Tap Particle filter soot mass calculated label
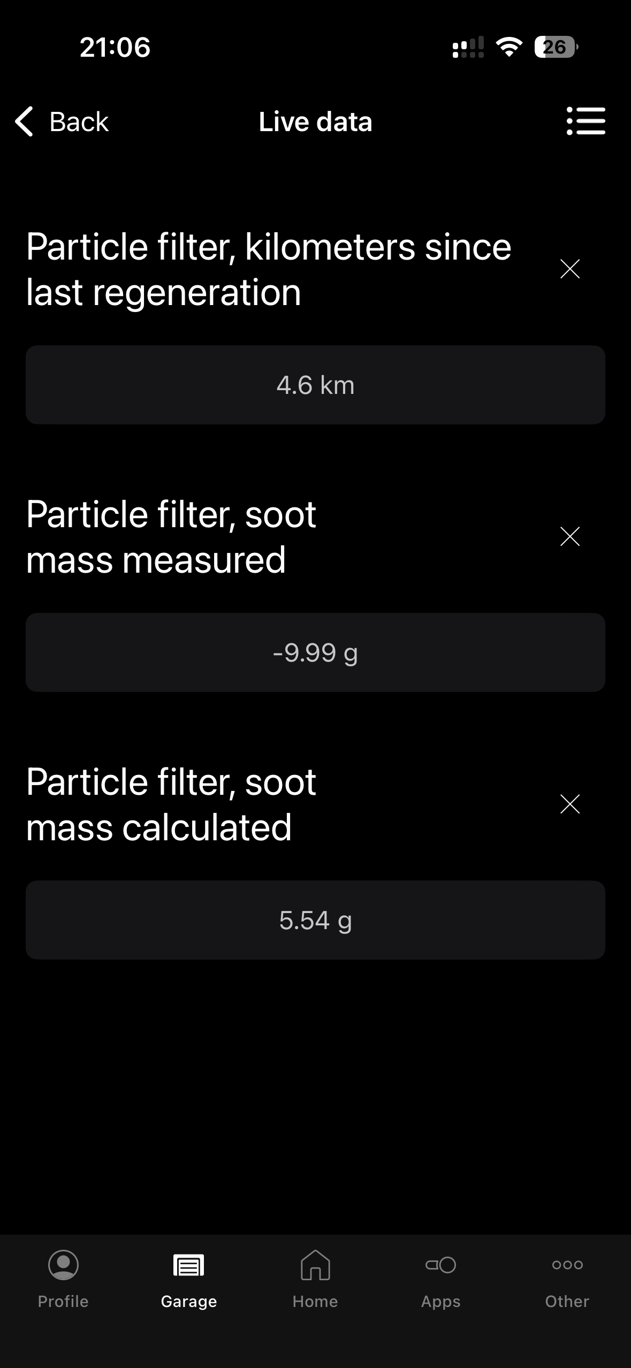The image size is (631, 1368). (x=171, y=804)
